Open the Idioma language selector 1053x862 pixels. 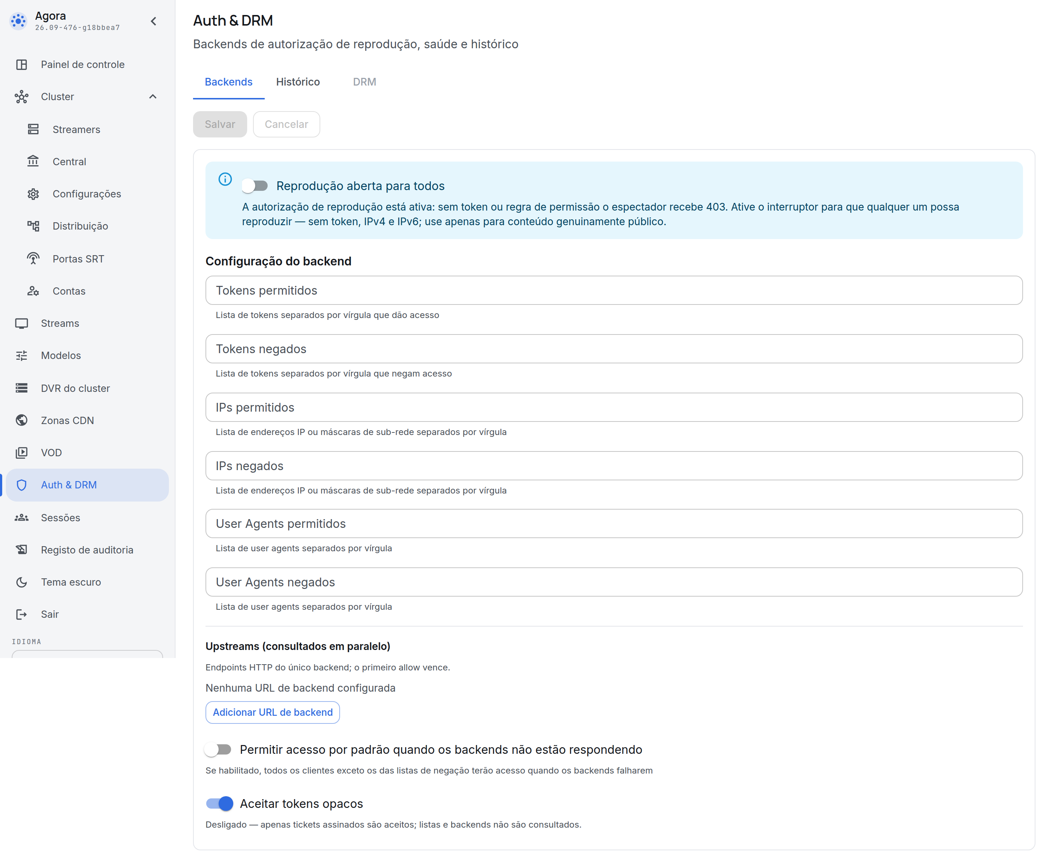[87, 654]
